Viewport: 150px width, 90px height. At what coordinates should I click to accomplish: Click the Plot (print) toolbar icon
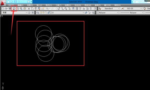pyautogui.click(x=14, y=8)
